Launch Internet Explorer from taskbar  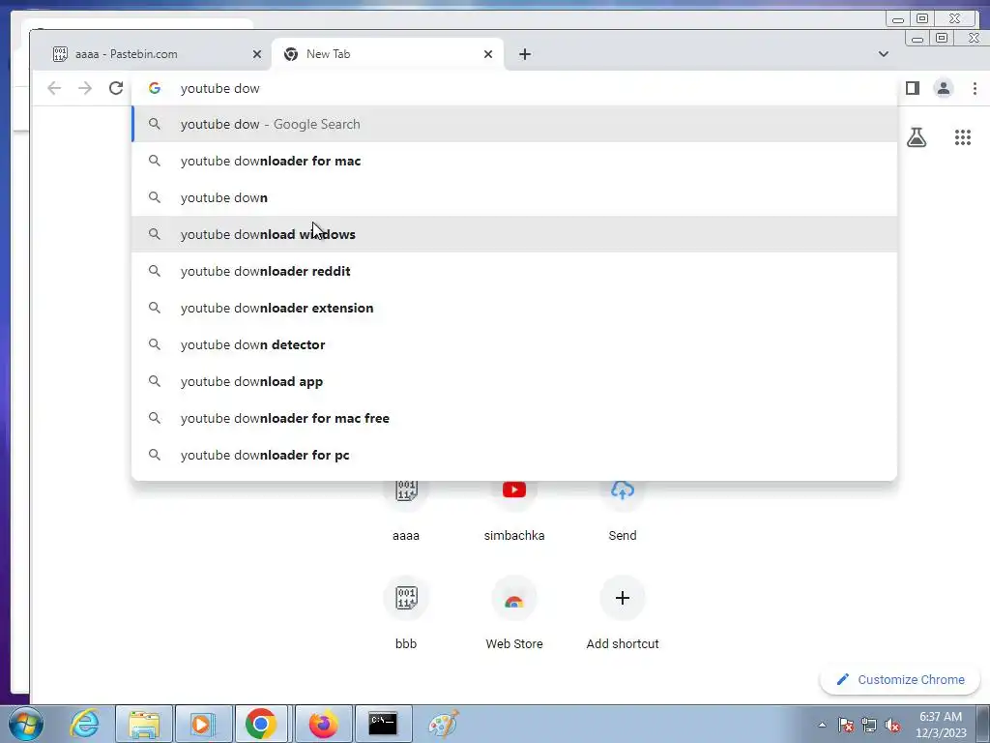85,724
